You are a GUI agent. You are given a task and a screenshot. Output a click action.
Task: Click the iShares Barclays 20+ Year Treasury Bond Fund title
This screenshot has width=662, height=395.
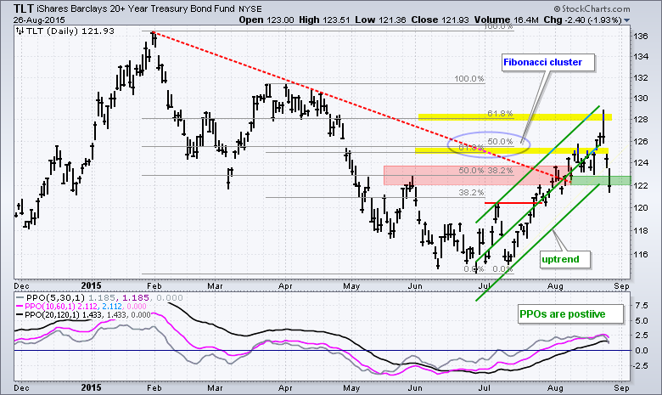tap(136, 8)
